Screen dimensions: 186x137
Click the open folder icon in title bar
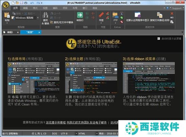[17, 3]
